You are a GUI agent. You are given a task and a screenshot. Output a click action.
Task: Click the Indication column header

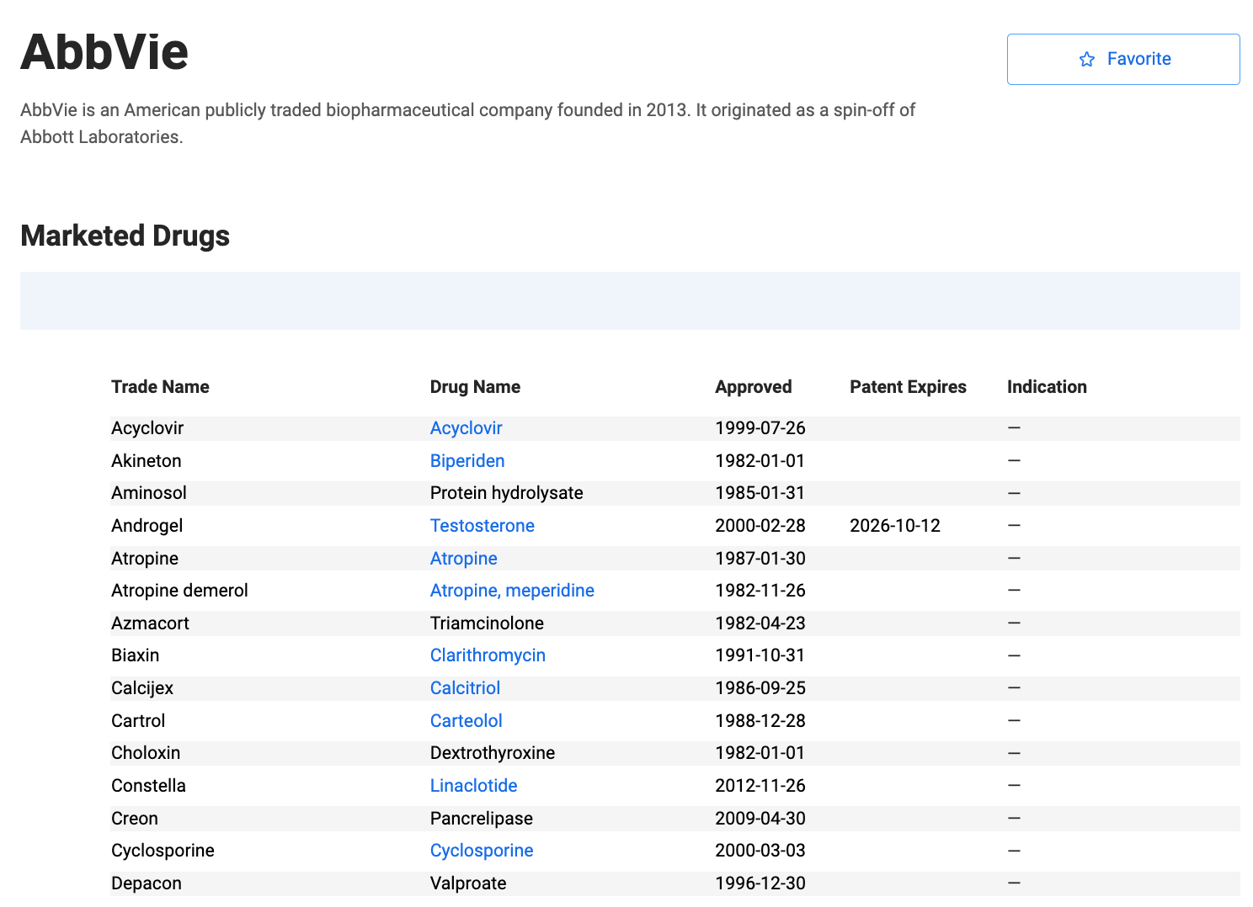click(x=1047, y=387)
